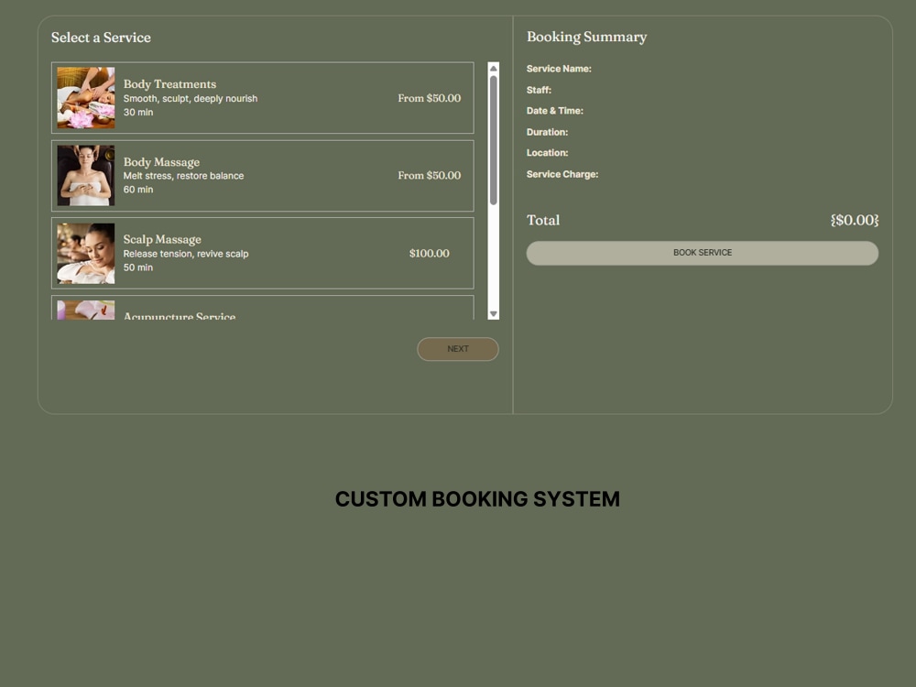Open the Body Massage thumbnail image
Viewport: 916px width, 687px height.
click(86, 175)
